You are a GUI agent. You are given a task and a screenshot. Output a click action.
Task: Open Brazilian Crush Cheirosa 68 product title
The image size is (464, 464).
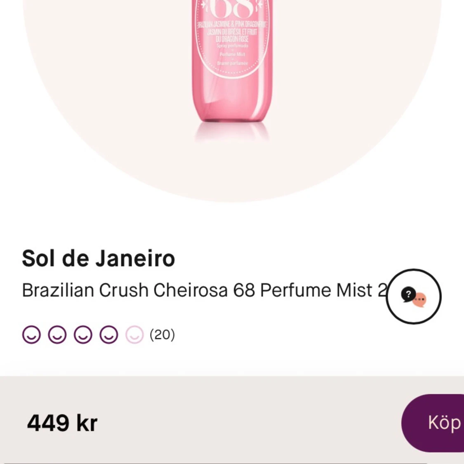click(x=205, y=290)
